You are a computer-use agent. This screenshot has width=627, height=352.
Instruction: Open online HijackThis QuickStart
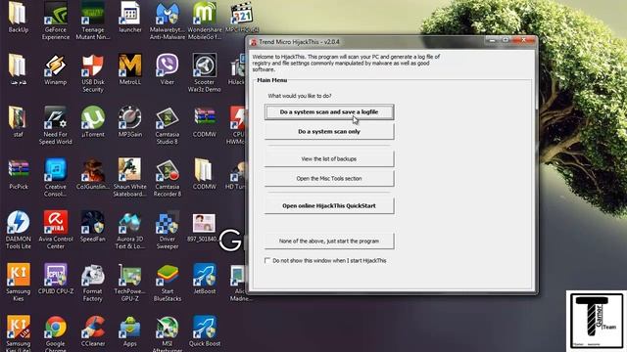[329, 206]
